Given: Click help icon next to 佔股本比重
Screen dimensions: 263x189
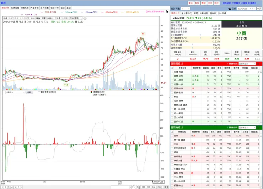Looking at the screenshot, I should pyautogui.click(x=192, y=45).
